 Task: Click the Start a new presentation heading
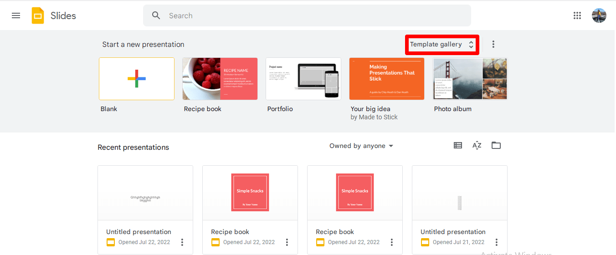click(143, 44)
